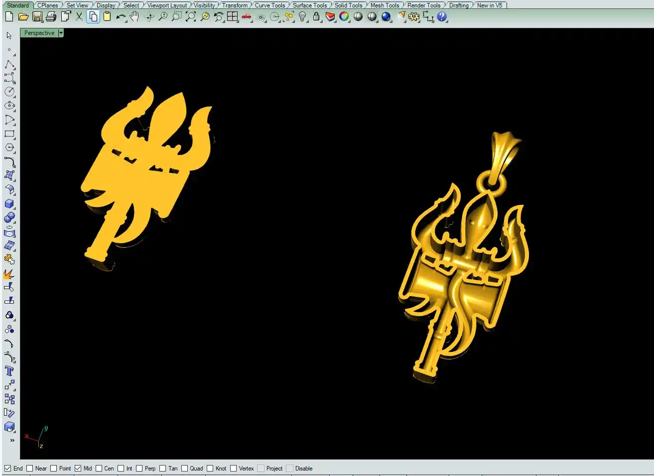Activate the Text object tool
The width and height of the screenshot is (654, 476).
[x=9, y=371]
